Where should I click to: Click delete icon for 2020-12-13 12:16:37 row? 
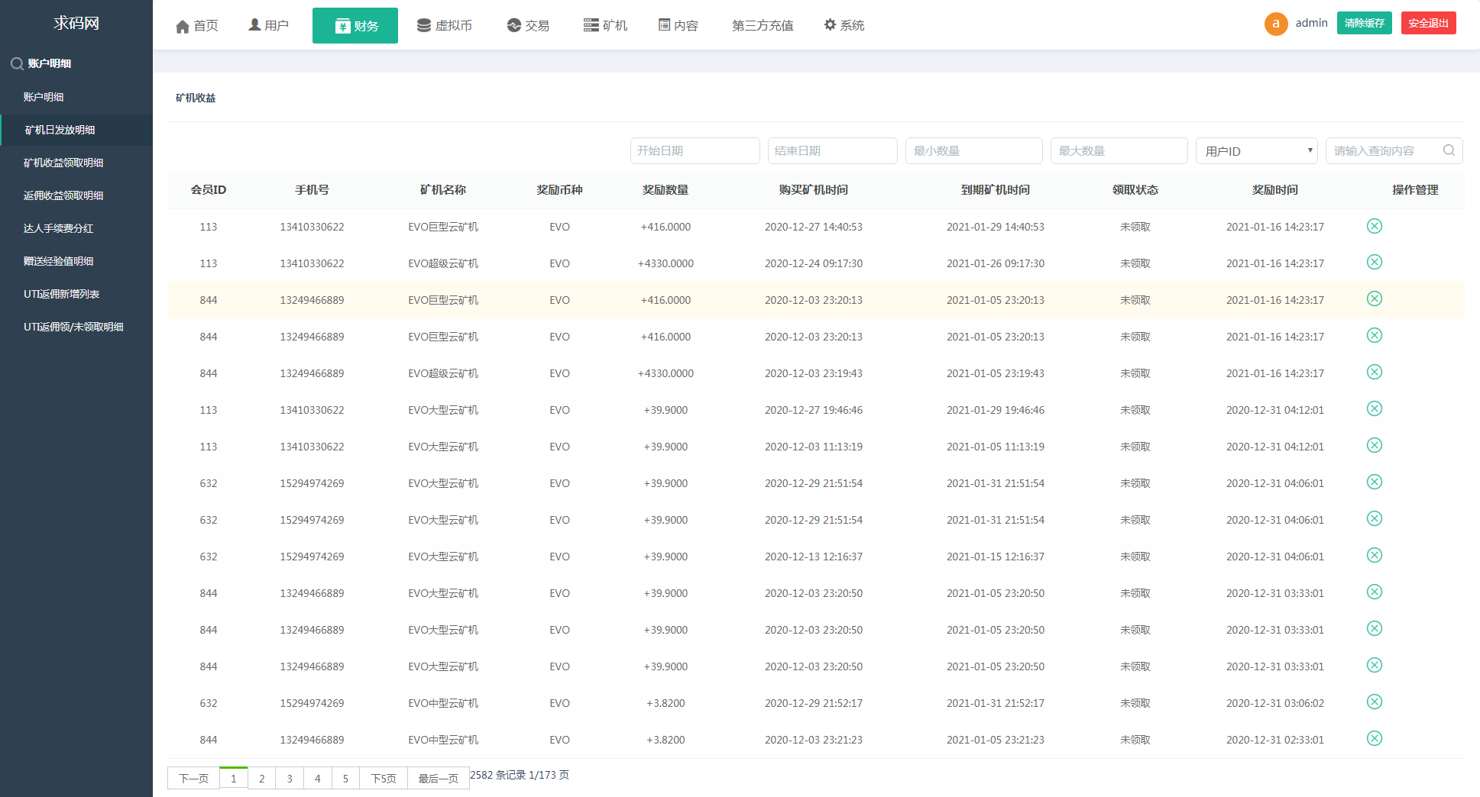pos(1374,556)
